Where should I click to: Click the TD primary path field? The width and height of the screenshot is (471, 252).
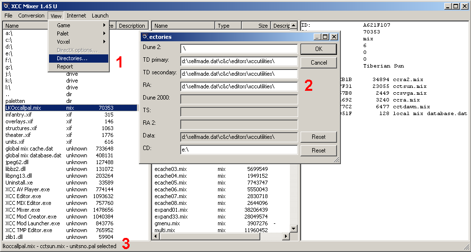pos(239,61)
